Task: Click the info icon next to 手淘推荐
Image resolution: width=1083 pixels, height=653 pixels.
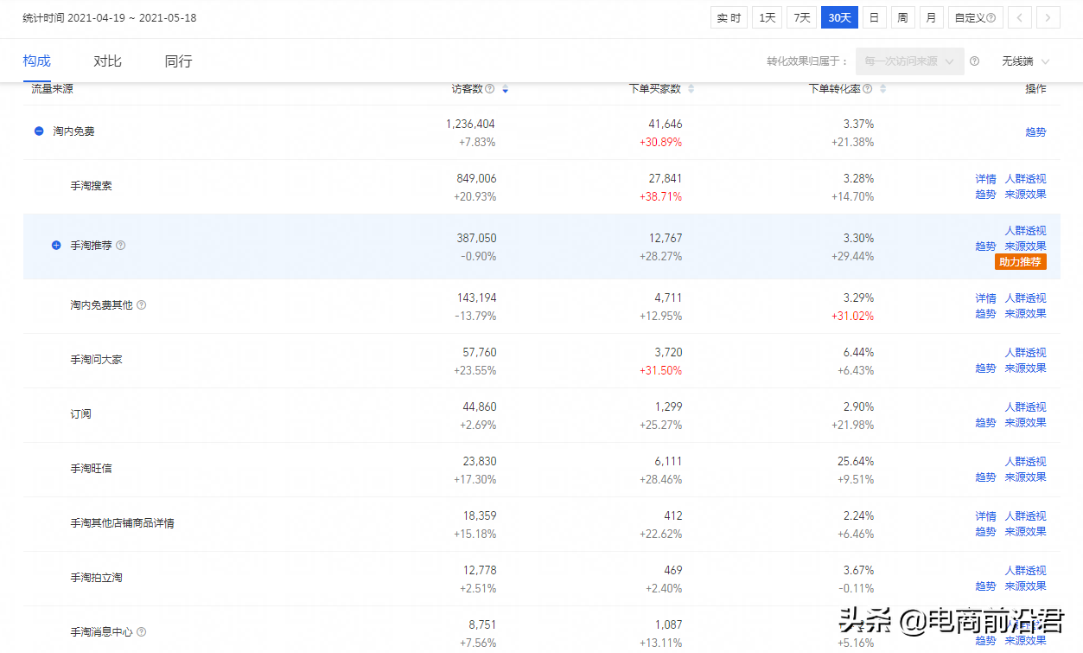Action: point(121,246)
